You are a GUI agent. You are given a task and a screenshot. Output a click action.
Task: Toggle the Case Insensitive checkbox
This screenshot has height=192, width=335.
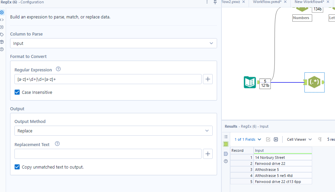(17, 92)
